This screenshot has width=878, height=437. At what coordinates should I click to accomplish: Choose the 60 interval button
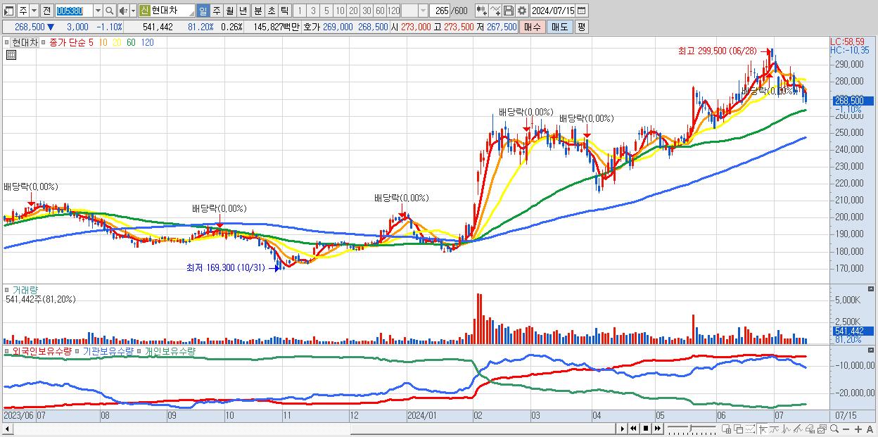click(380, 11)
